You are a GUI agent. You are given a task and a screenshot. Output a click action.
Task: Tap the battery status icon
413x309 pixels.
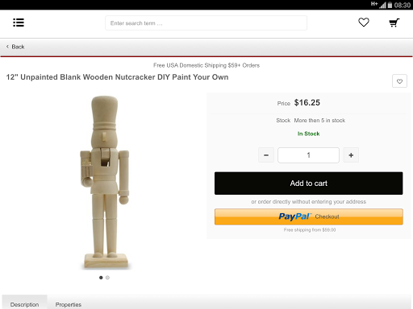pyautogui.click(x=390, y=5)
